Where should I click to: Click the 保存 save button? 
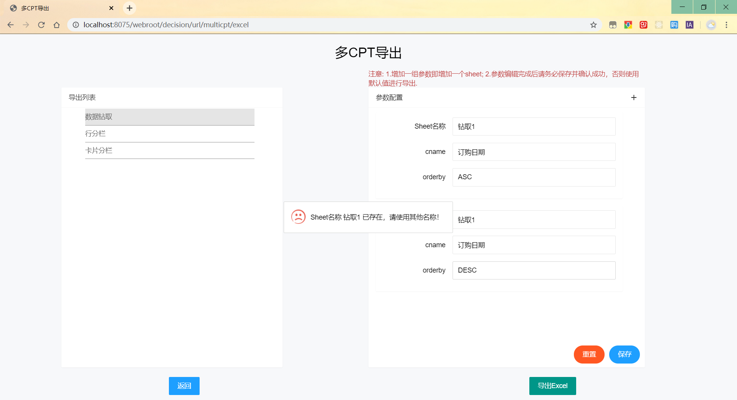625,354
